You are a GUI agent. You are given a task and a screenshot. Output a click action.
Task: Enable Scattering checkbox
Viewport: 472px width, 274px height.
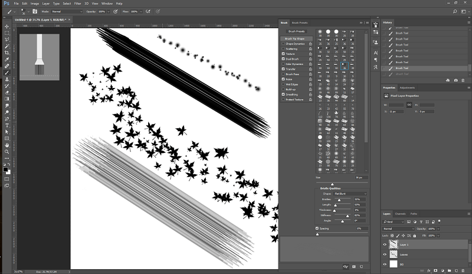283,49
